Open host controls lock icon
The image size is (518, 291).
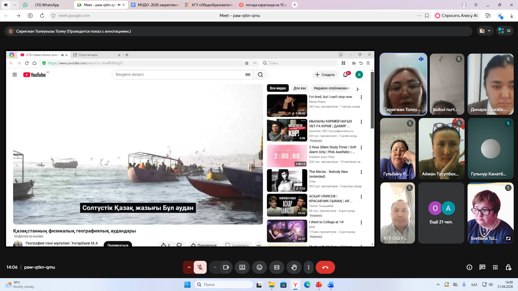click(x=508, y=267)
